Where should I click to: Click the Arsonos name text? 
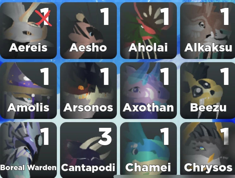pyautogui.click(x=88, y=108)
